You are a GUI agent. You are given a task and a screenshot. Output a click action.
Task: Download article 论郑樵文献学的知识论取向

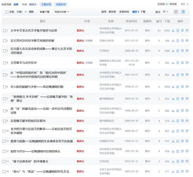(x=173, y=121)
